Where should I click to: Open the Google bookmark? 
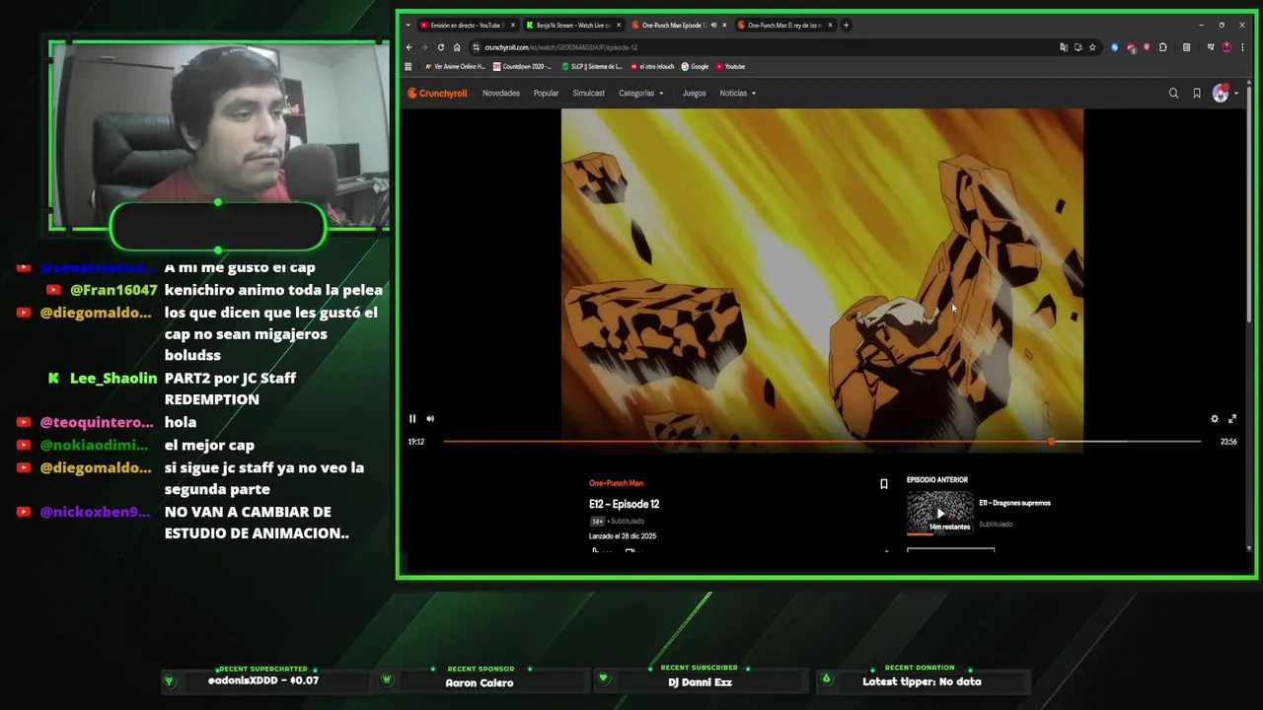[696, 67]
